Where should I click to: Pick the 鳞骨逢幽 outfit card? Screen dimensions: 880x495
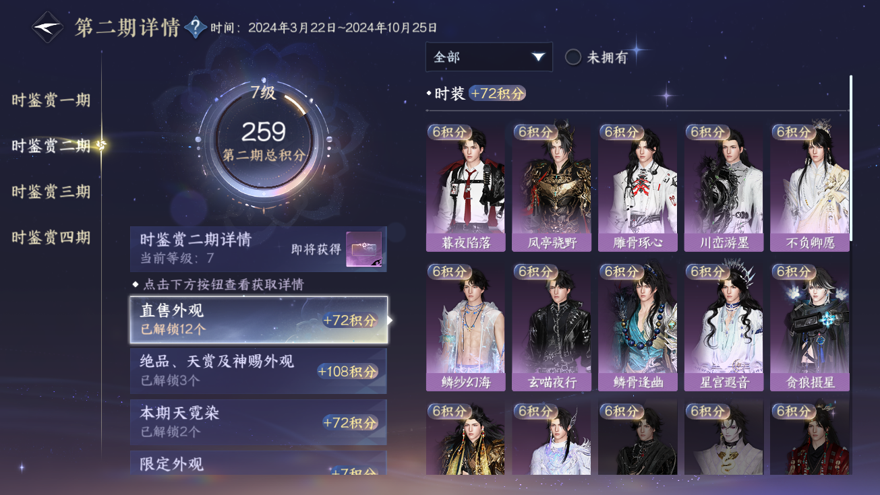click(638, 327)
